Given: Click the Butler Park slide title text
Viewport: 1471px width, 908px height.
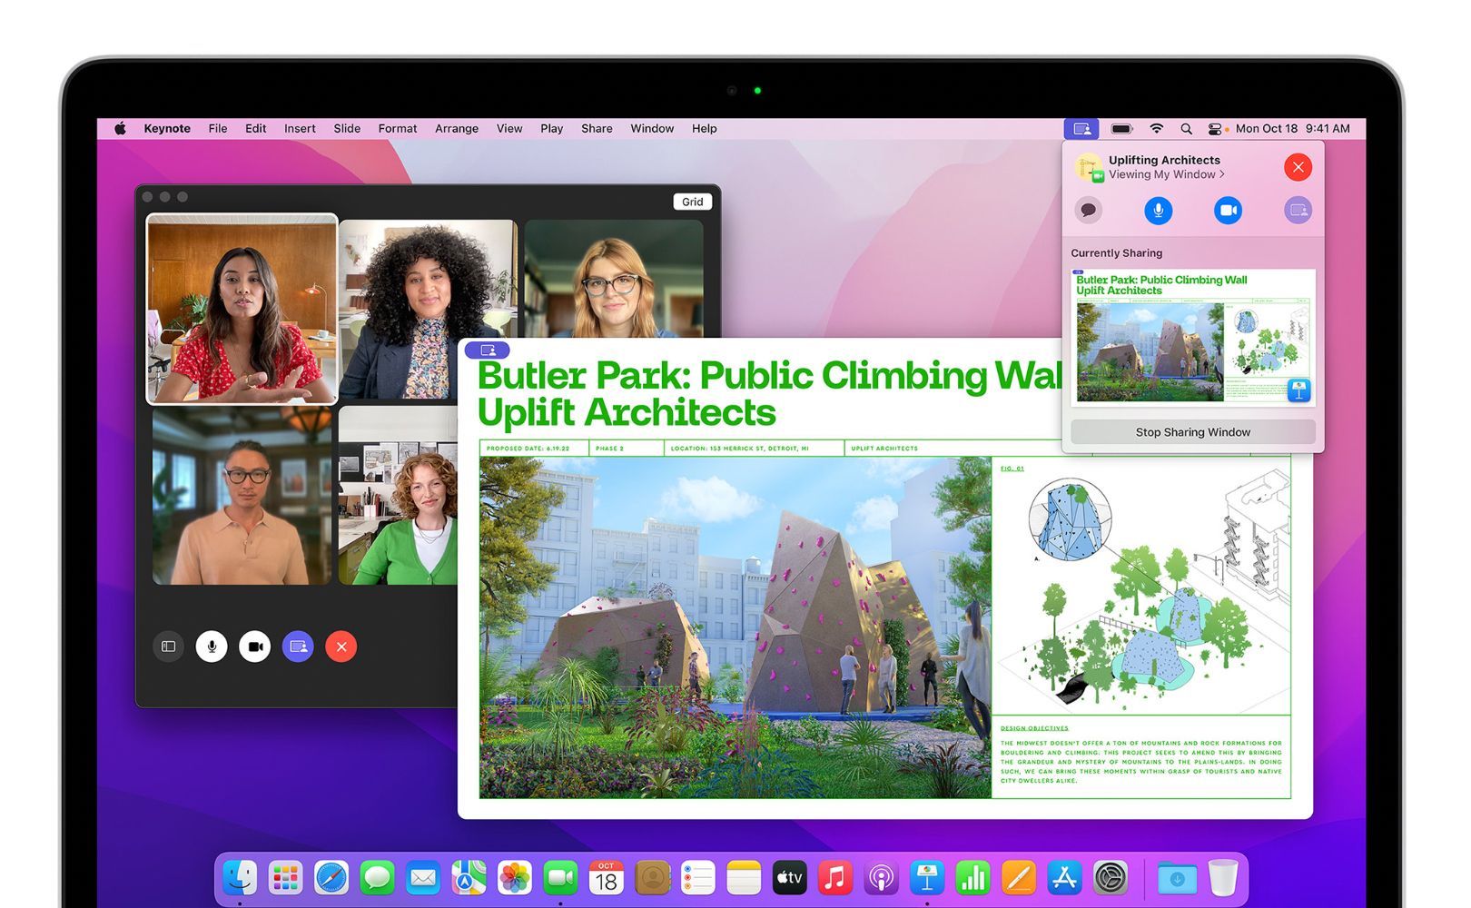Looking at the screenshot, I should pos(770,394).
